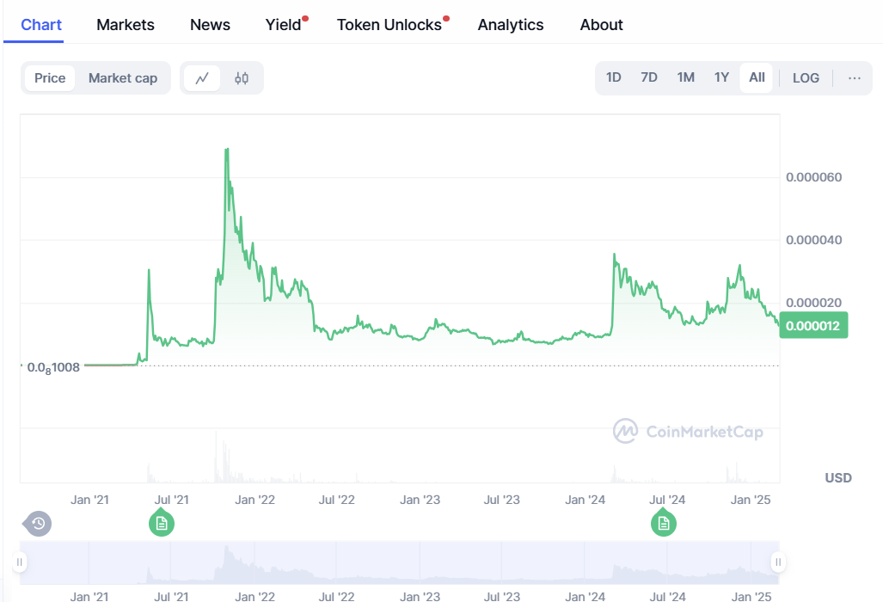This screenshot has height=602, width=883.
Task: Open the document event marker near Jul '24
Action: coord(663,523)
